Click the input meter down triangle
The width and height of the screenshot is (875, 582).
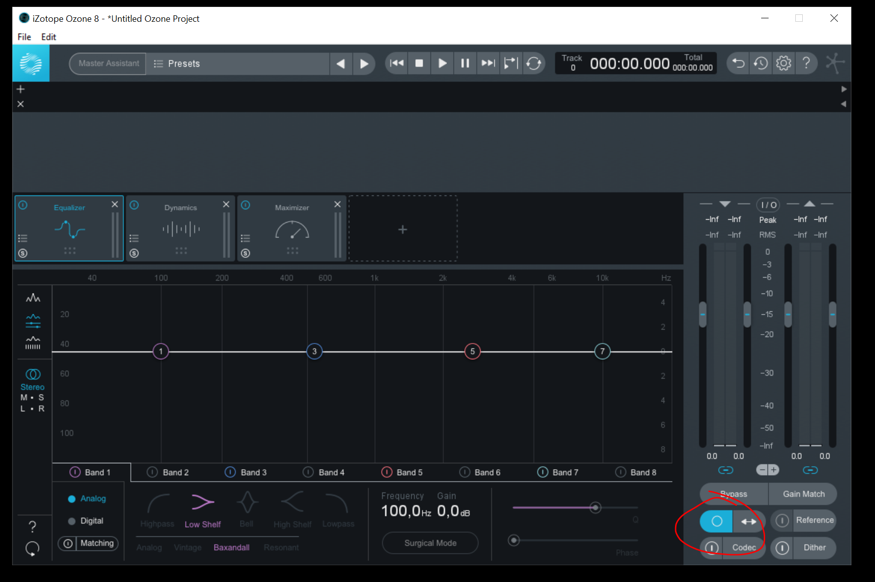point(725,204)
